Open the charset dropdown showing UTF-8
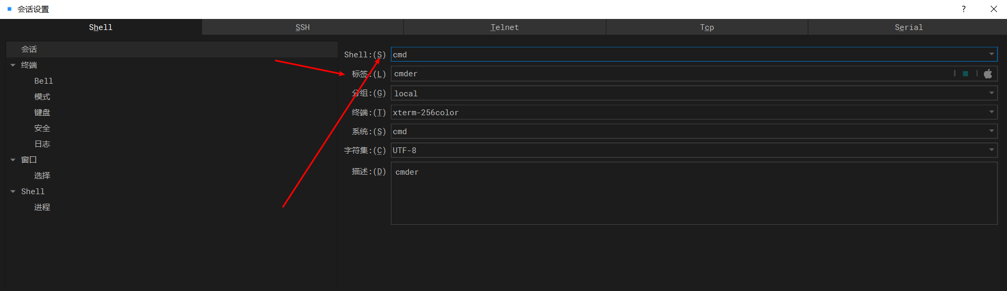This screenshot has width=1007, height=291. click(991, 150)
